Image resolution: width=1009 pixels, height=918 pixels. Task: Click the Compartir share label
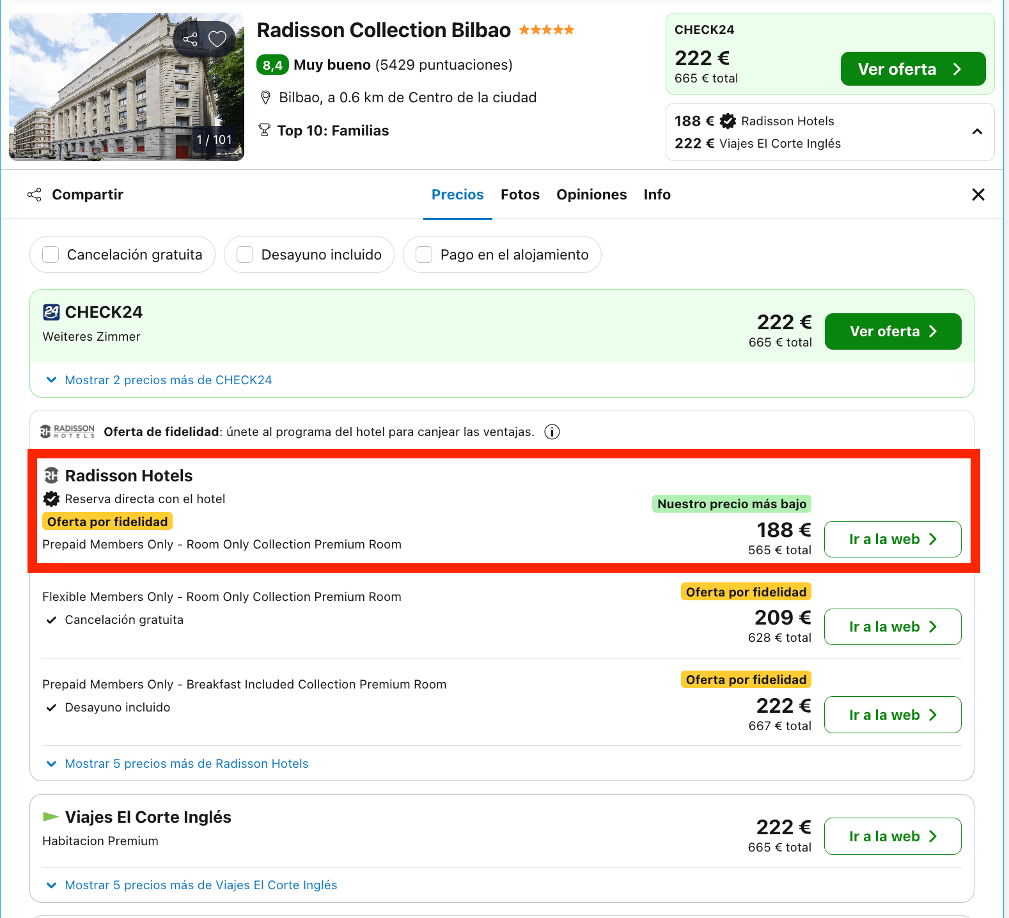[88, 194]
